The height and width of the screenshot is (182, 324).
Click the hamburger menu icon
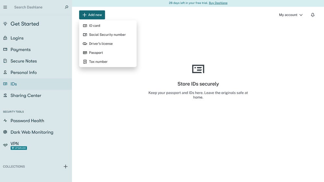[5, 7]
